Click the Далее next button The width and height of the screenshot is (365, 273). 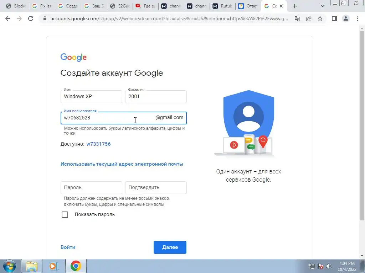click(170, 247)
